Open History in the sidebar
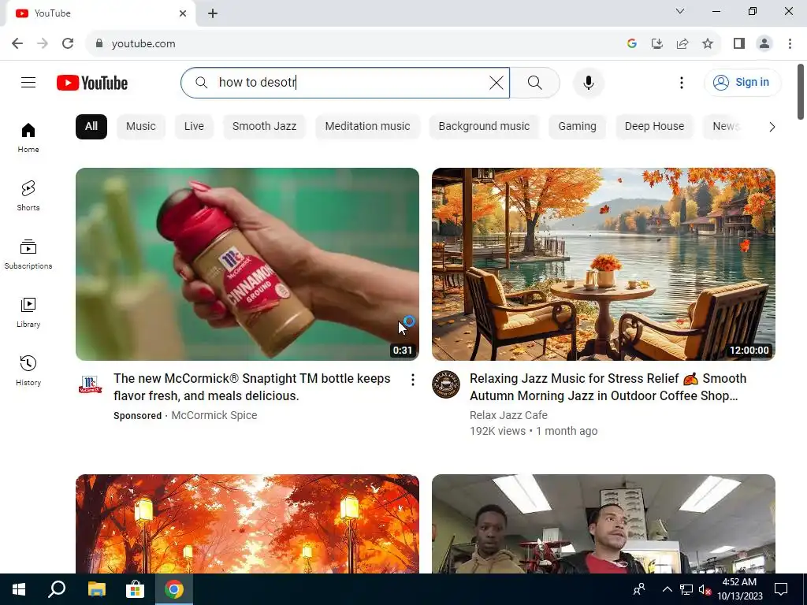 pos(28,370)
